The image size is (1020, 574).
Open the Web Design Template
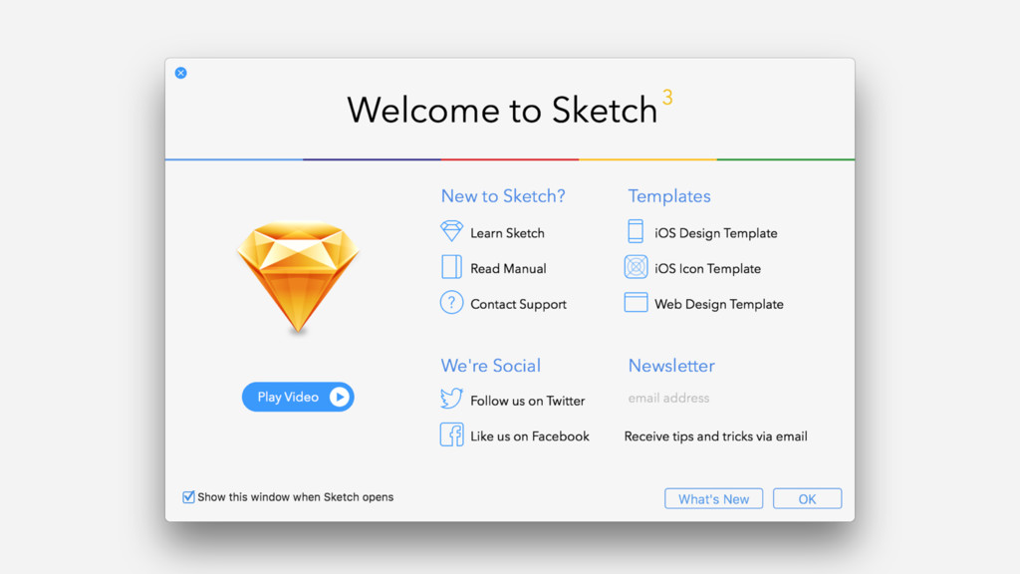coord(719,305)
